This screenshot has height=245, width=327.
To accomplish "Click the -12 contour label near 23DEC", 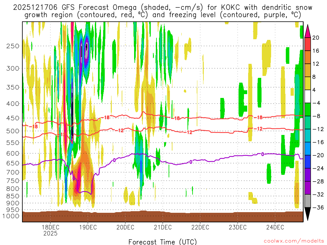I will click(x=258, y=129).
